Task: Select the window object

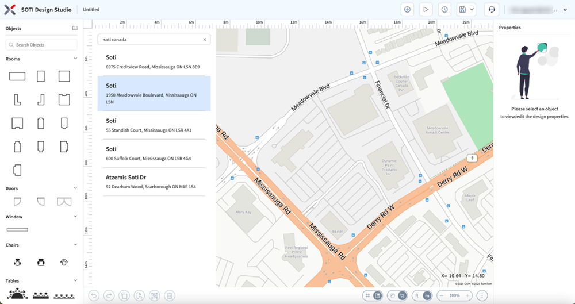Action: (x=17, y=230)
